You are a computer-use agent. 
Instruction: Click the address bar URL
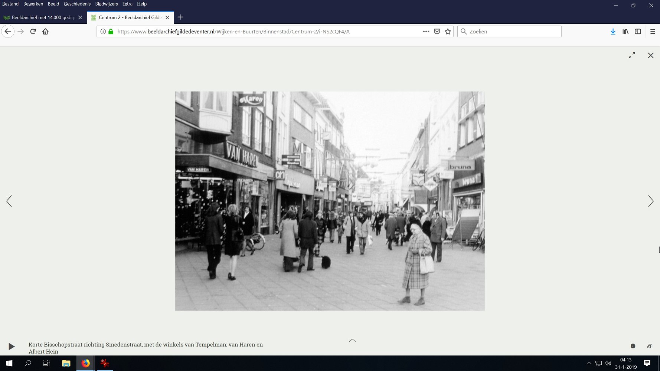[233, 32]
